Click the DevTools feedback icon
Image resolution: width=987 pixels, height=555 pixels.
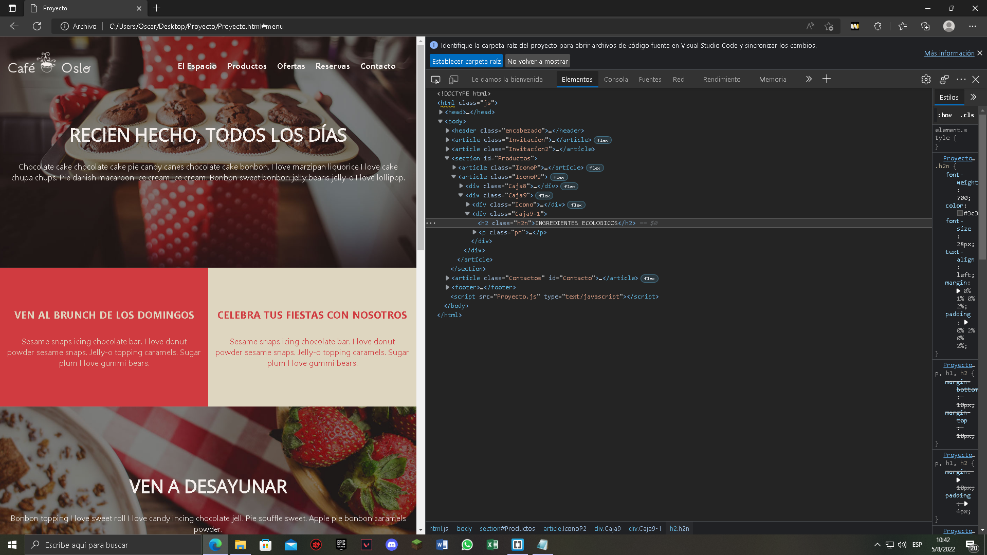[944, 80]
